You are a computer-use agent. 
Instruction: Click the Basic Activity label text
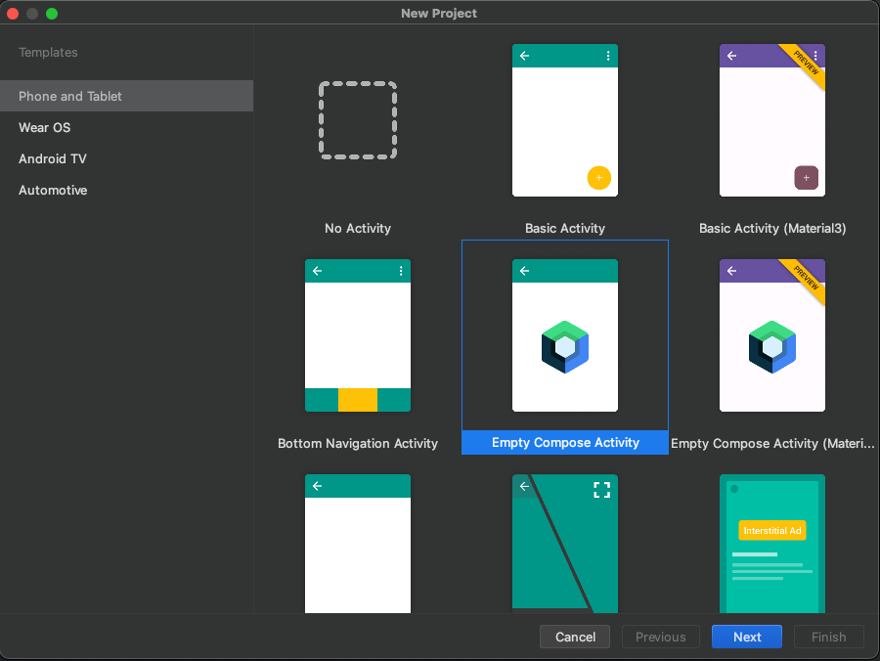pyautogui.click(x=564, y=229)
